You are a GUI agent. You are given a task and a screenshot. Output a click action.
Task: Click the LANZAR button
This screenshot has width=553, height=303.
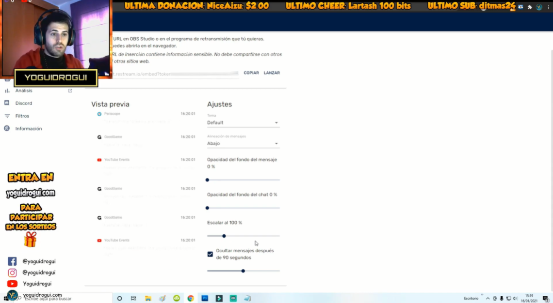click(272, 73)
